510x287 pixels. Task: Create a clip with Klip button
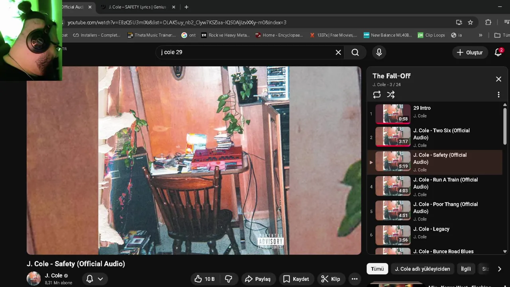[331, 279]
